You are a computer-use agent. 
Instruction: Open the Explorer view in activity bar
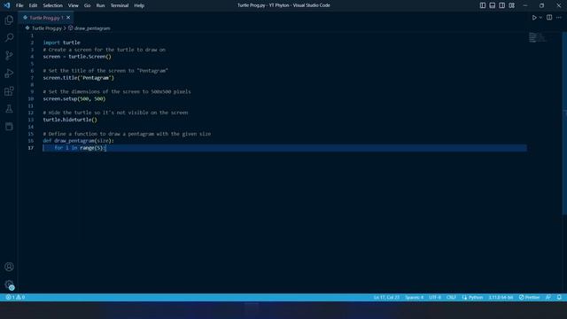(9, 19)
